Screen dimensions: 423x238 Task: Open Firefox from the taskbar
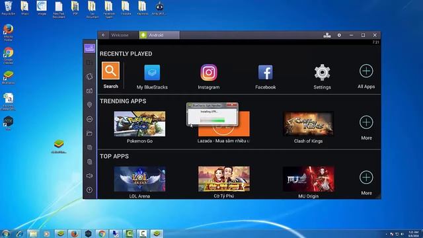75,233
